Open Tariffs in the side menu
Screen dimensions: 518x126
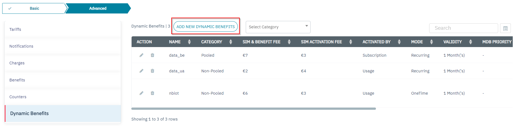click(15, 29)
